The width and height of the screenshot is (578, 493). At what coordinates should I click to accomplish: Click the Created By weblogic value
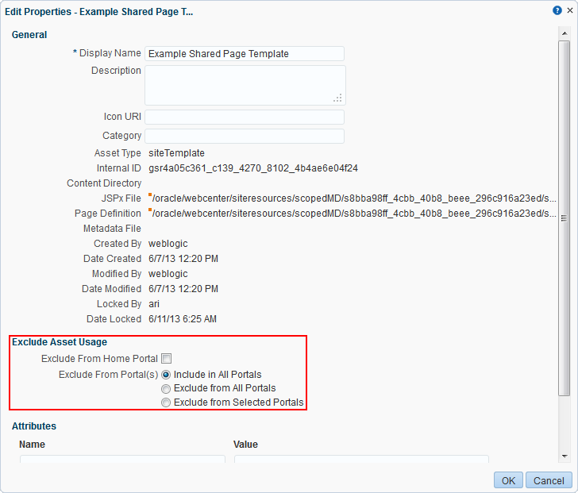click(x=168, y=244)
